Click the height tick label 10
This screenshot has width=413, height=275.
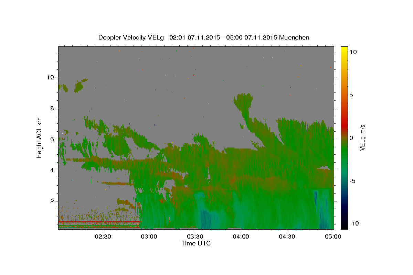click(x=50, y=77)
